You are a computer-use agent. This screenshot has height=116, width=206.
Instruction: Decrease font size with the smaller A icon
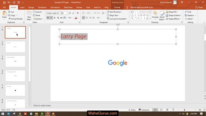(73, 13)
